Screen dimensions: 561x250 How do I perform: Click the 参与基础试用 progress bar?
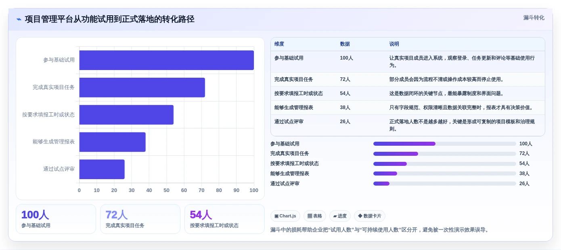click(445, 144)
